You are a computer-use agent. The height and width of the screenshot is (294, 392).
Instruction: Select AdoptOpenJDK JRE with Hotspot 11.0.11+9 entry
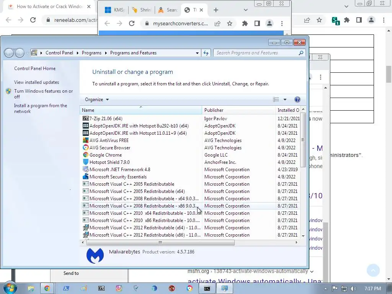tap(191, 133)
